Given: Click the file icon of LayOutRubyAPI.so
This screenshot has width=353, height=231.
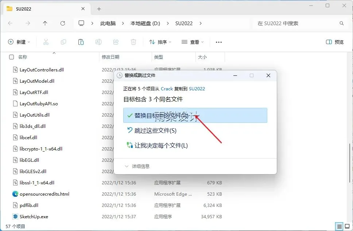Looking at the screenshot, I should tap(15, 104).
